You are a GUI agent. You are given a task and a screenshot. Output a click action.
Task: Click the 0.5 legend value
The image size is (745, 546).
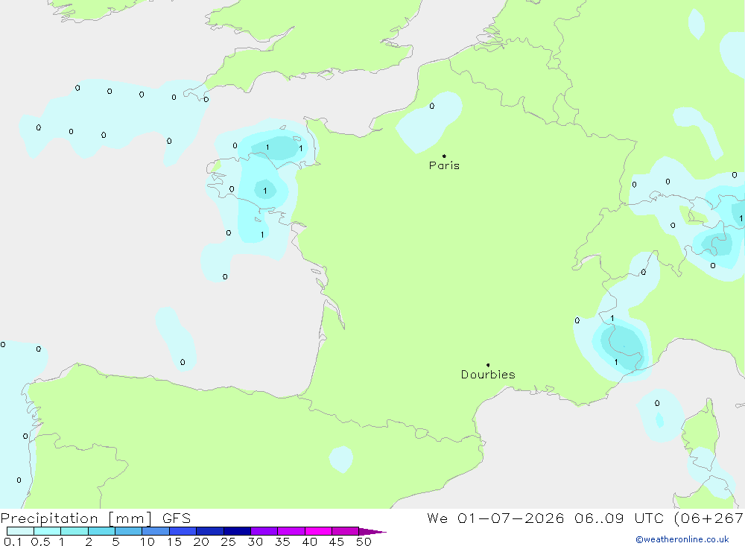point(40,542)
